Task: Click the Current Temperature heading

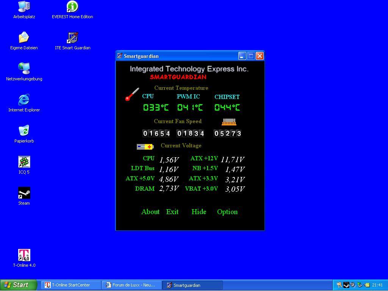Action: coord(181,88)
